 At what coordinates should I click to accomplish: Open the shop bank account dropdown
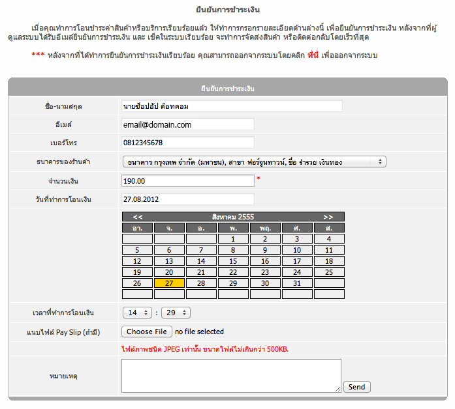pos(254,162)
